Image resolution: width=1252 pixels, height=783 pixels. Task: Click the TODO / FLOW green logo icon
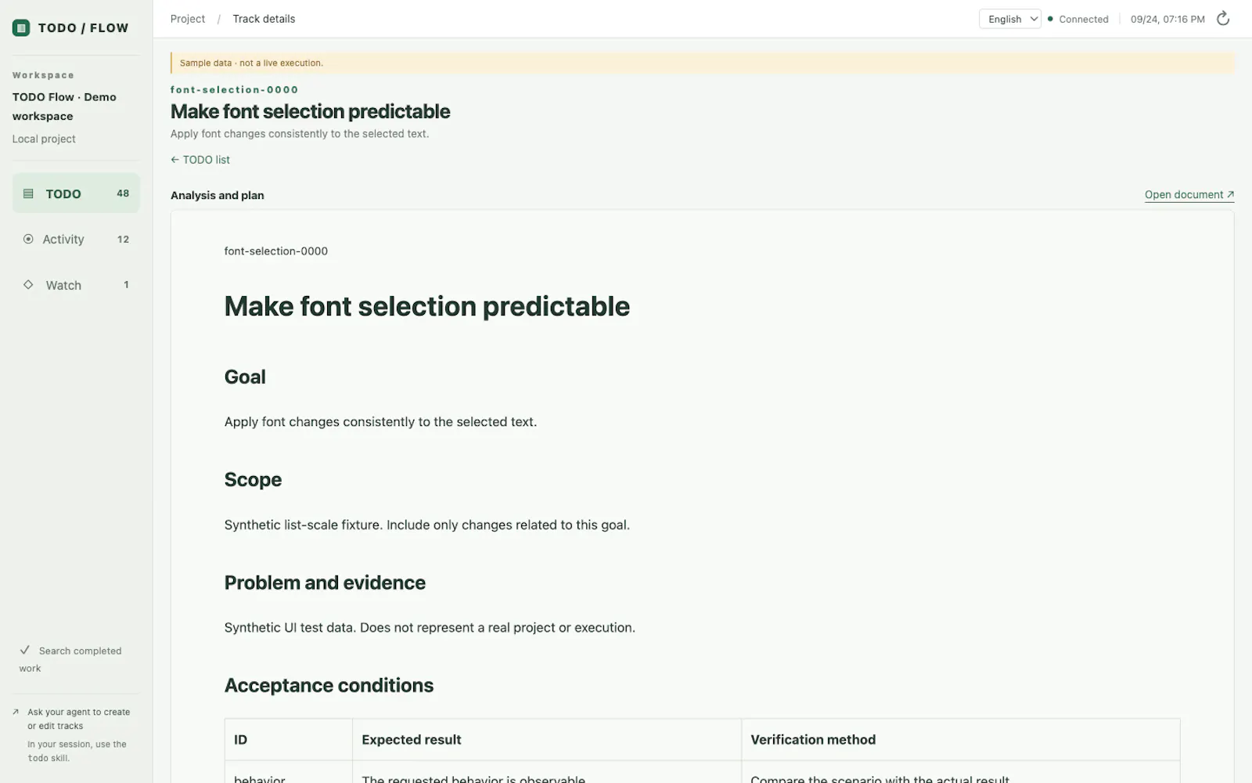coord(21,28)
